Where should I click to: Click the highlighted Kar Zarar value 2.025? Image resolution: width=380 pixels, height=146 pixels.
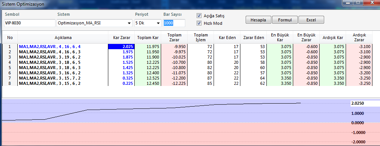coord(121,47)
